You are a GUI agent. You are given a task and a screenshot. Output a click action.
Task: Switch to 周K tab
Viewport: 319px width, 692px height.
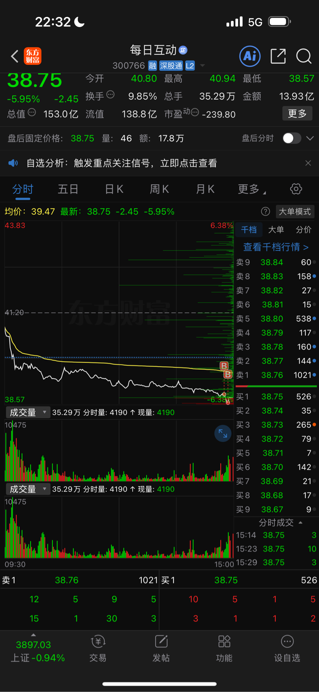tap(159, 190)
